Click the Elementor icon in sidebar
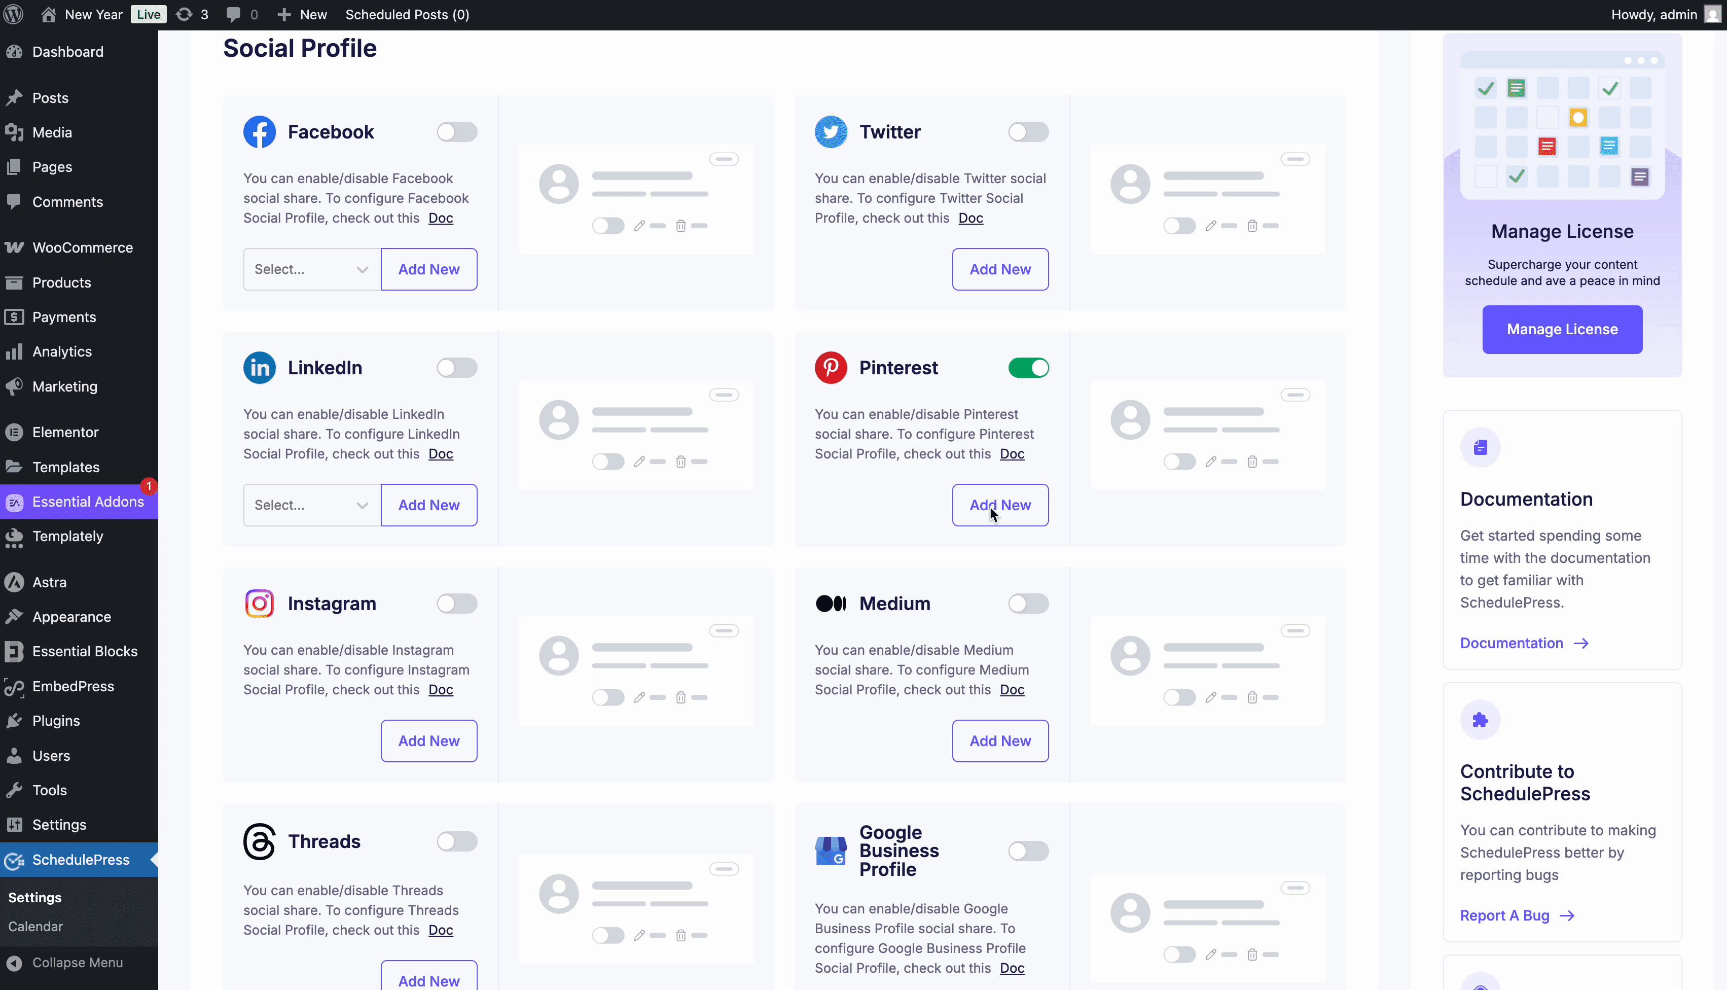 pyautogui.click(x=14, y=433)
